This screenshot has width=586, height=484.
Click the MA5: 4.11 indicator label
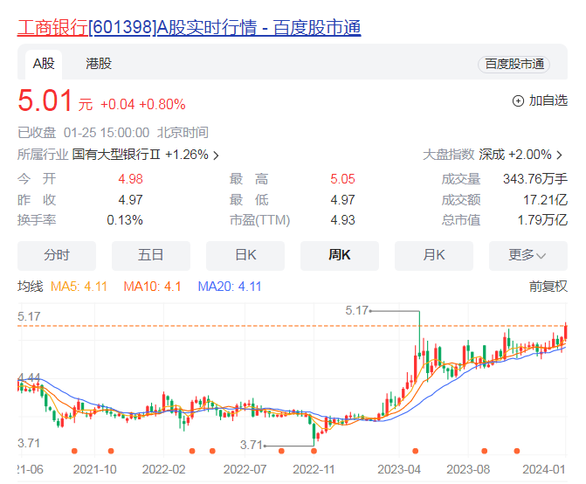[x=79, y=287]
